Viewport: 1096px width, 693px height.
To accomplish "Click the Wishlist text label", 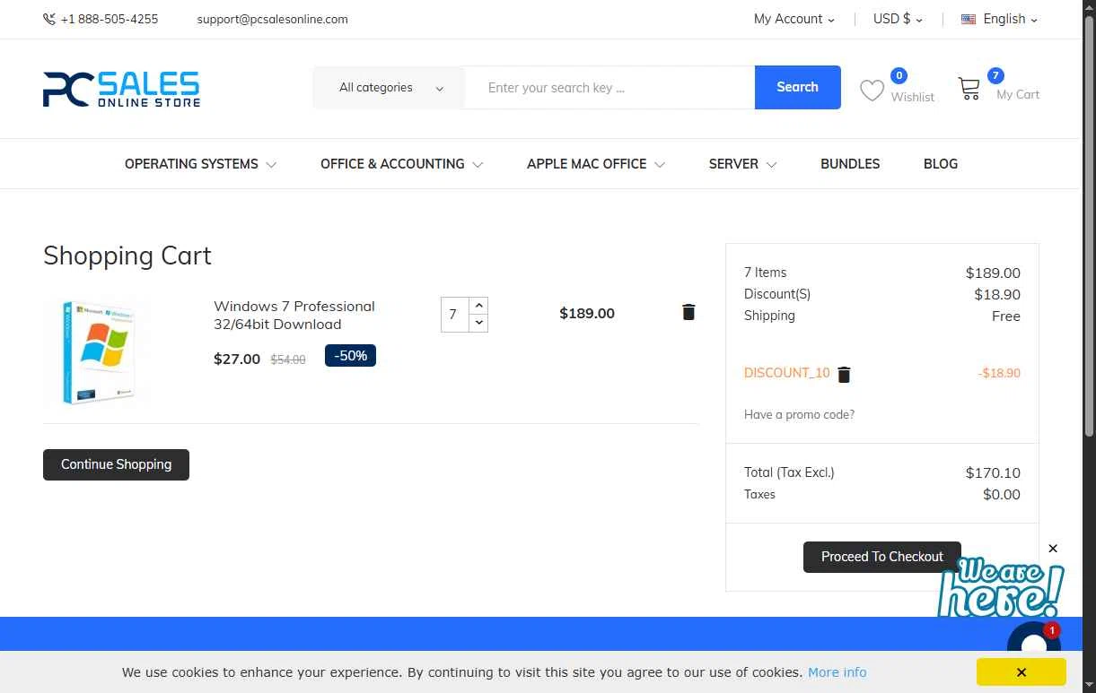I will pyautogui.click(x=913, y=97).
